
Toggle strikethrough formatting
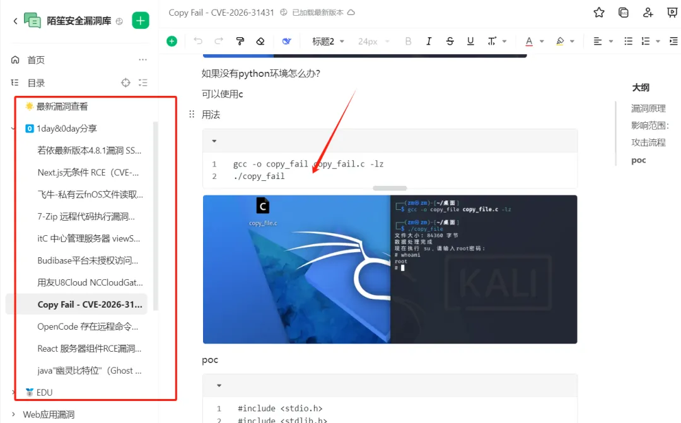[x=450, y=41]
